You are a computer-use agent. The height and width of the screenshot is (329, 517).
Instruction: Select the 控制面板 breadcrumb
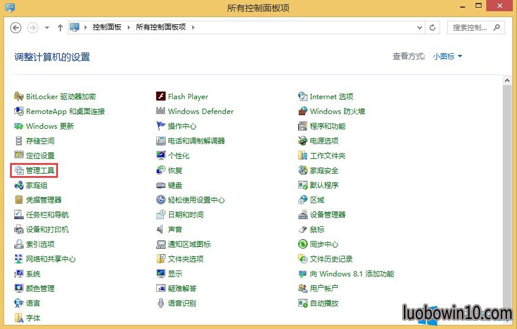[107, 27]
